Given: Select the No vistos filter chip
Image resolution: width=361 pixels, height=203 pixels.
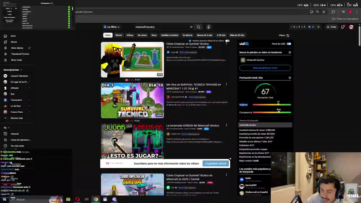Looking at the screenshot, I should [142, 35].
